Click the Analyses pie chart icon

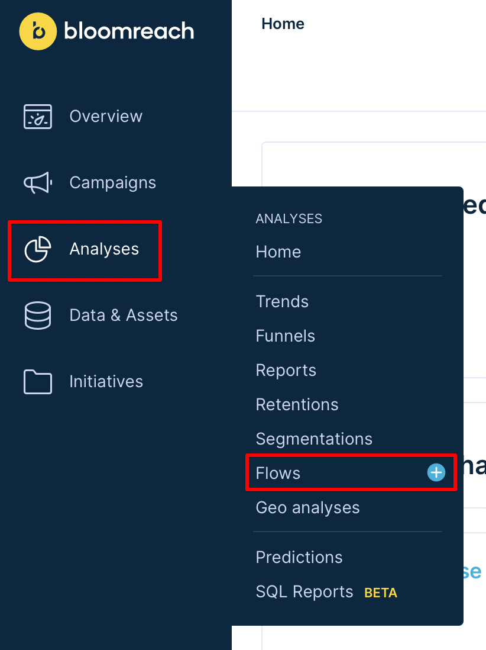[x=38, y=249]
